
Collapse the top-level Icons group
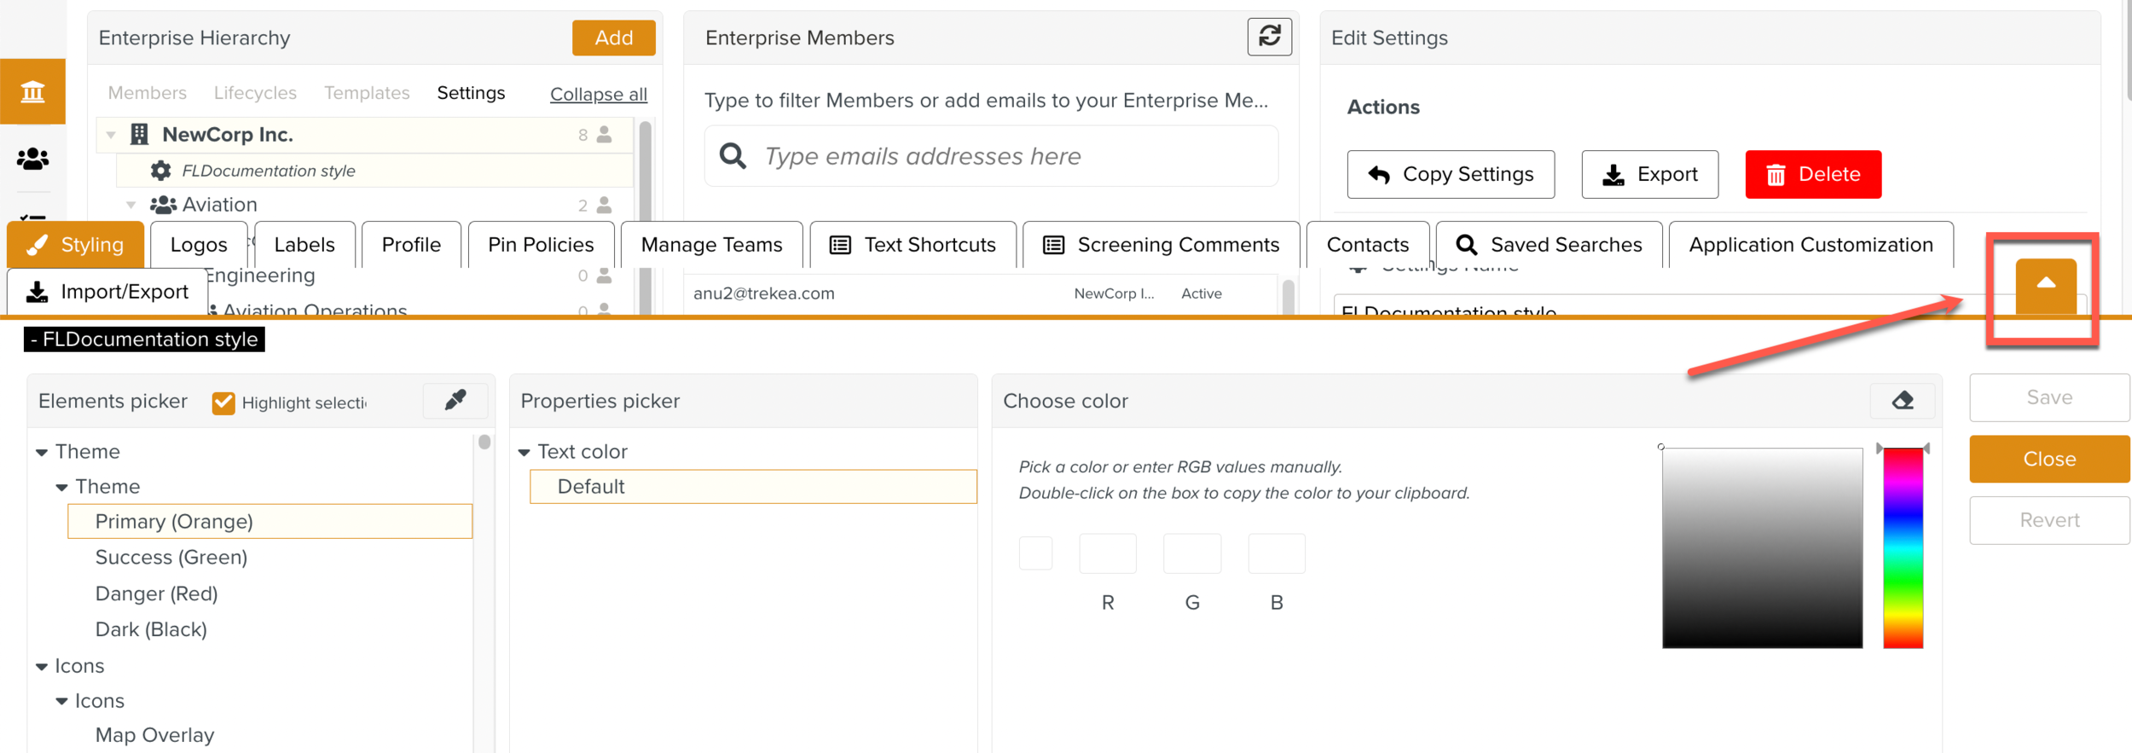[x=42, y=666]
